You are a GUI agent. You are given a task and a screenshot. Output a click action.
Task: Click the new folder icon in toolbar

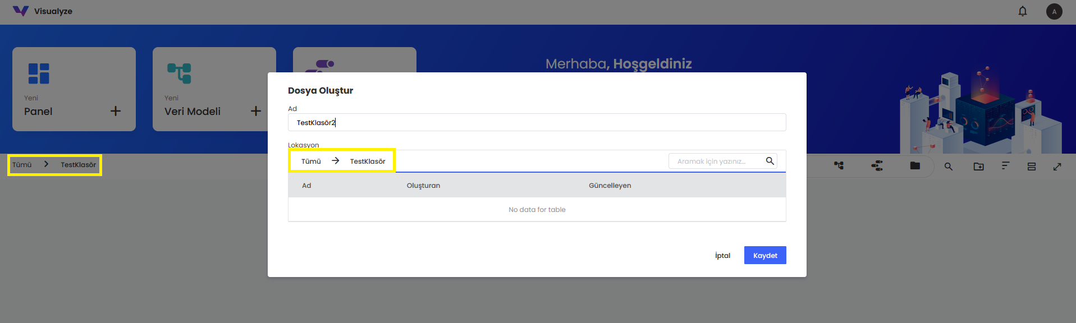pos(979,167)
